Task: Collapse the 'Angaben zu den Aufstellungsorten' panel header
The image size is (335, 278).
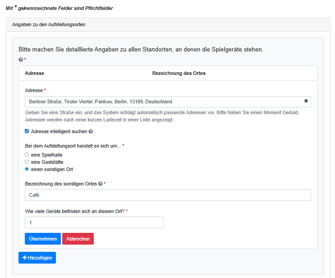Action: [x=49, y=24]
